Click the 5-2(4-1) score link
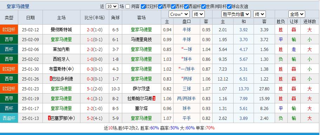 95,118
